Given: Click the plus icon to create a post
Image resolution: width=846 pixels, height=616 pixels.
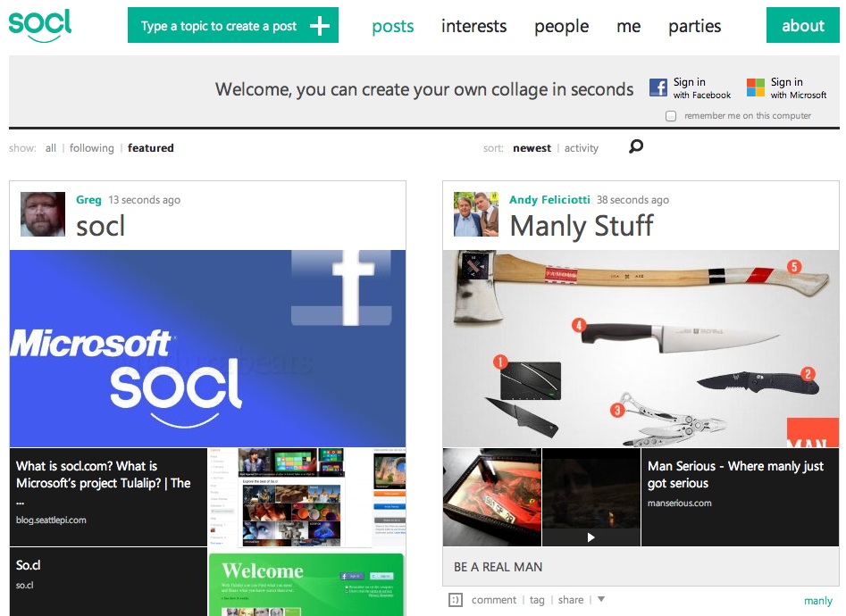Looking at the screenshot, I should coord(319,26).
